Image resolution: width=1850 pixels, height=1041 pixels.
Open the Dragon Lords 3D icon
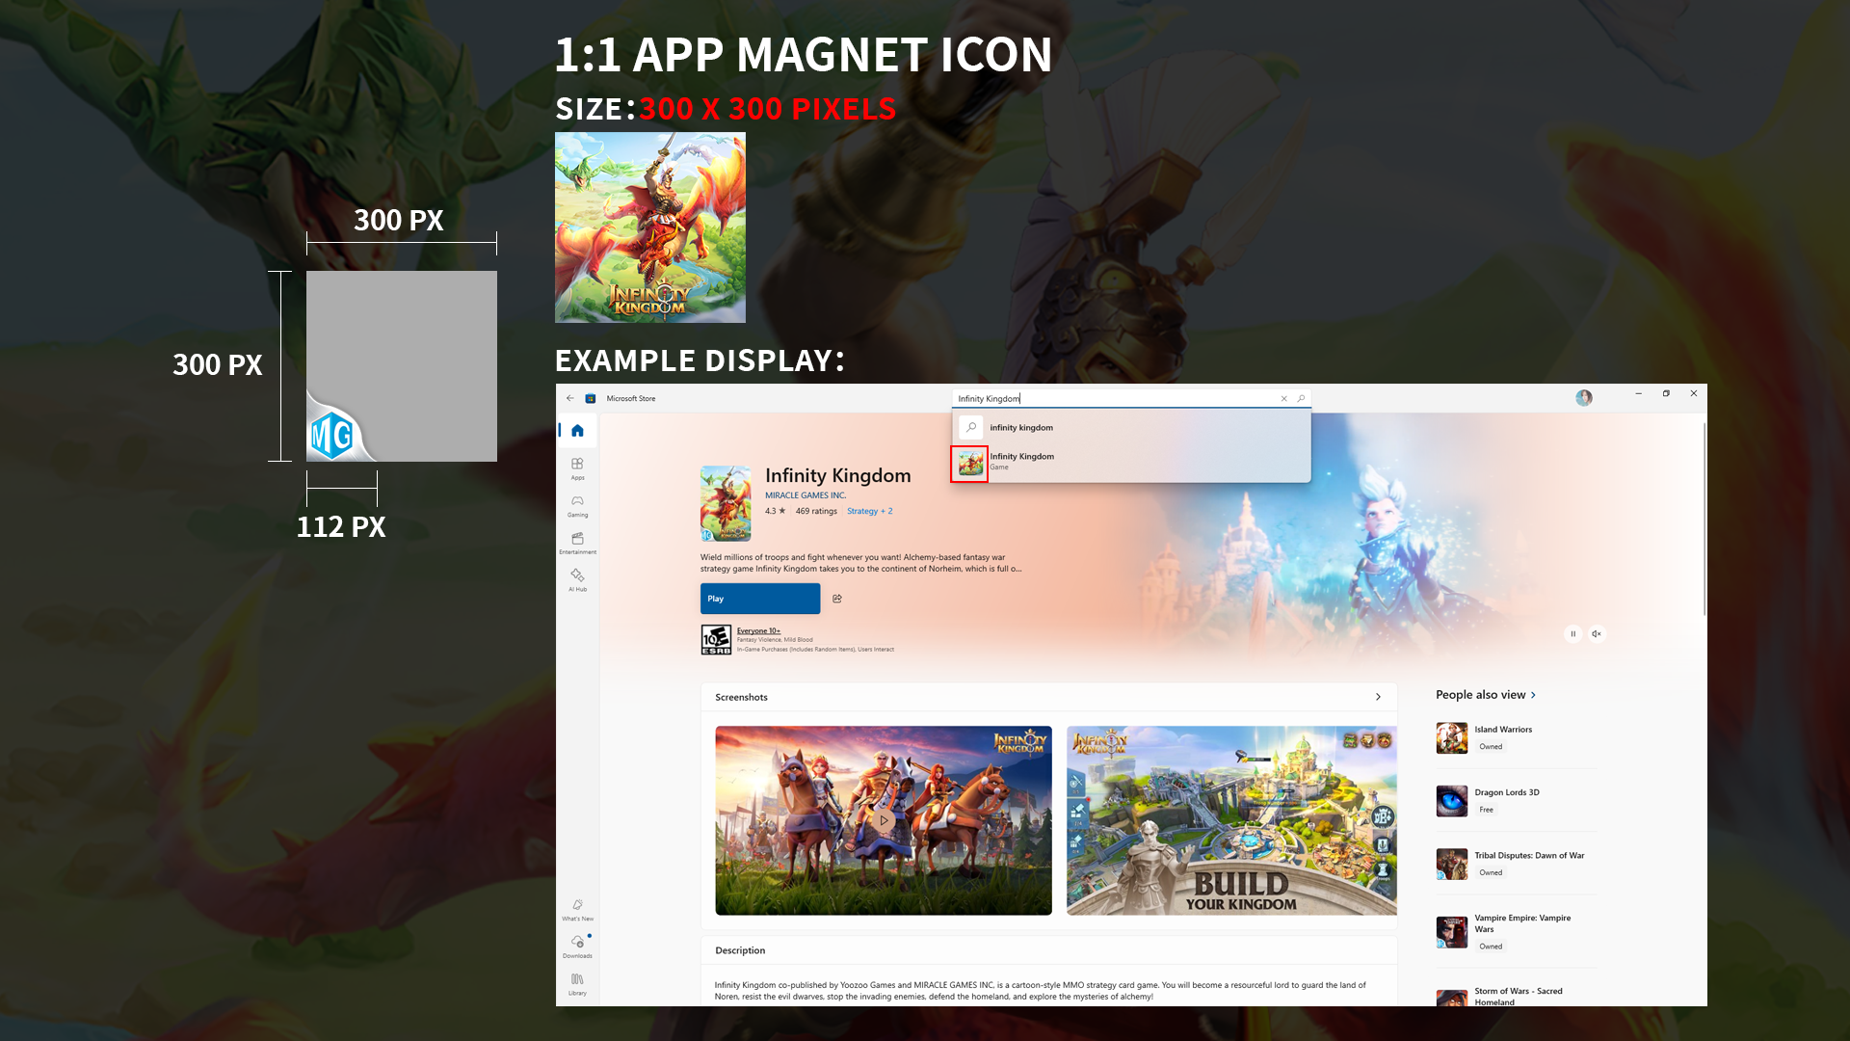(1451, 801)
